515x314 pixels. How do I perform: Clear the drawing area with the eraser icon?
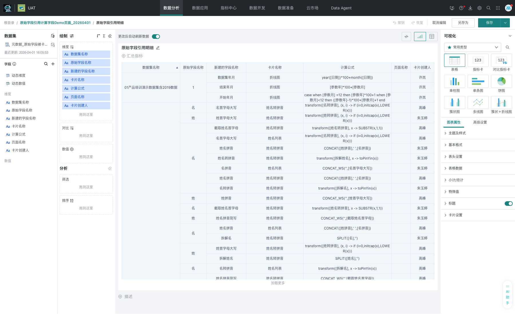point(110,36)
